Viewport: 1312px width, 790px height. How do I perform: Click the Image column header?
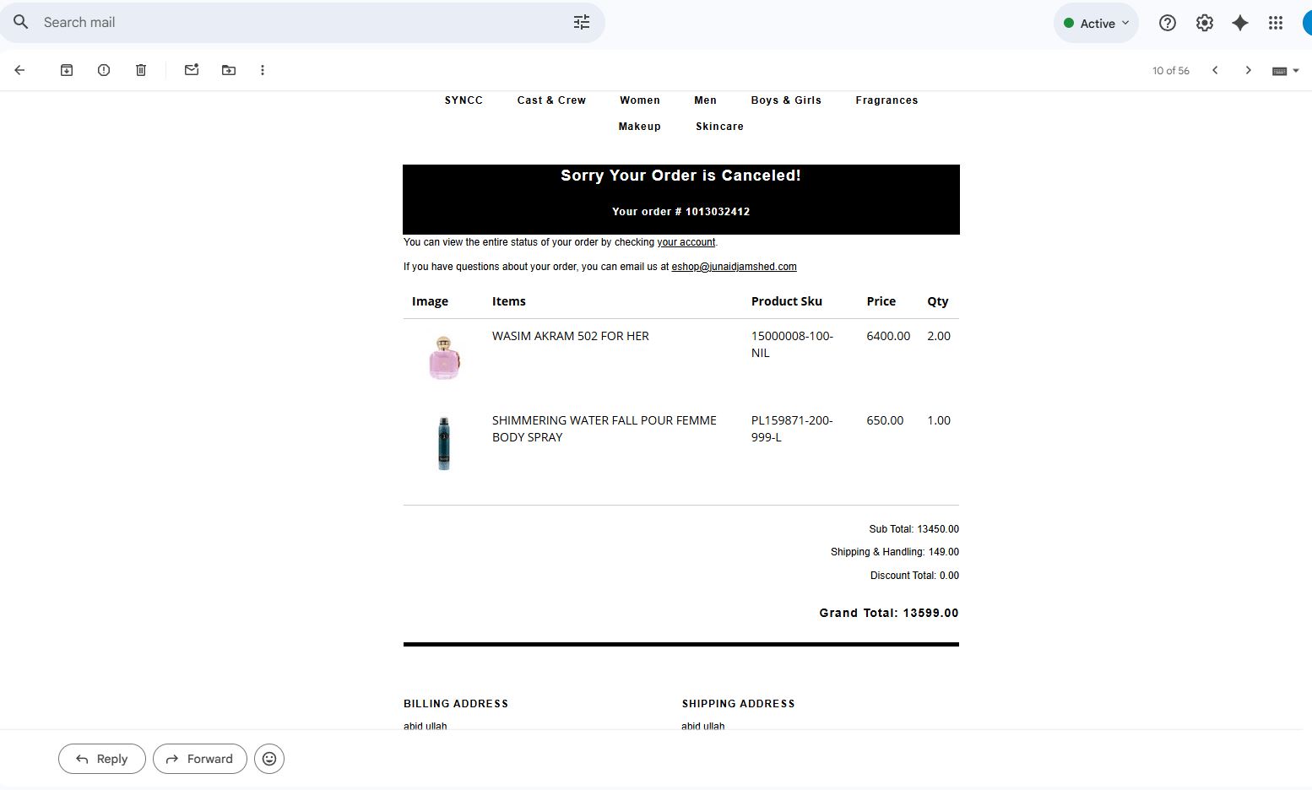(430, 301)
